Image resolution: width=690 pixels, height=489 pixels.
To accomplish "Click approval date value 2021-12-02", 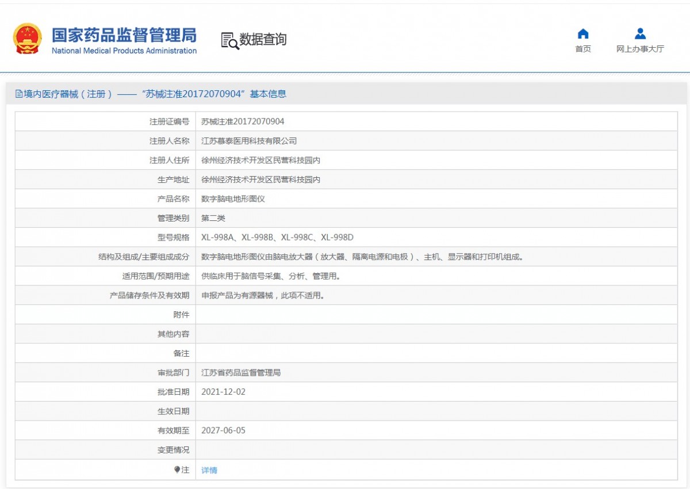I will pyautogui.click(x=224, y=392).
